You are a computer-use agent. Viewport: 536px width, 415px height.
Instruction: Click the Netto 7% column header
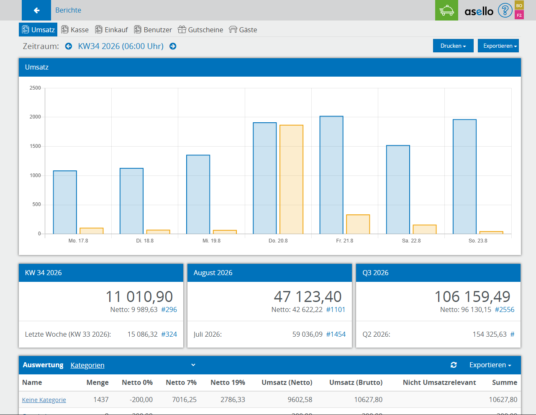click(181, 382)
